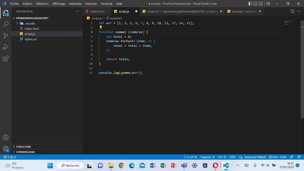Image resolution: width=304 pixels, height=171 pixels.
Task: Close the boucles tab via its dot
Action: [260, 11]
